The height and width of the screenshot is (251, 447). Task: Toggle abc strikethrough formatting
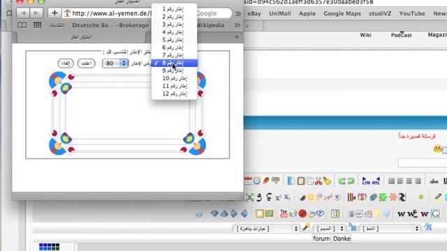434,181
